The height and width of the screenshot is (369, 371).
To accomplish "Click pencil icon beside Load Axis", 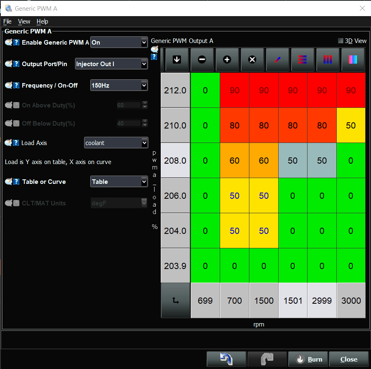I will point(8,143).
